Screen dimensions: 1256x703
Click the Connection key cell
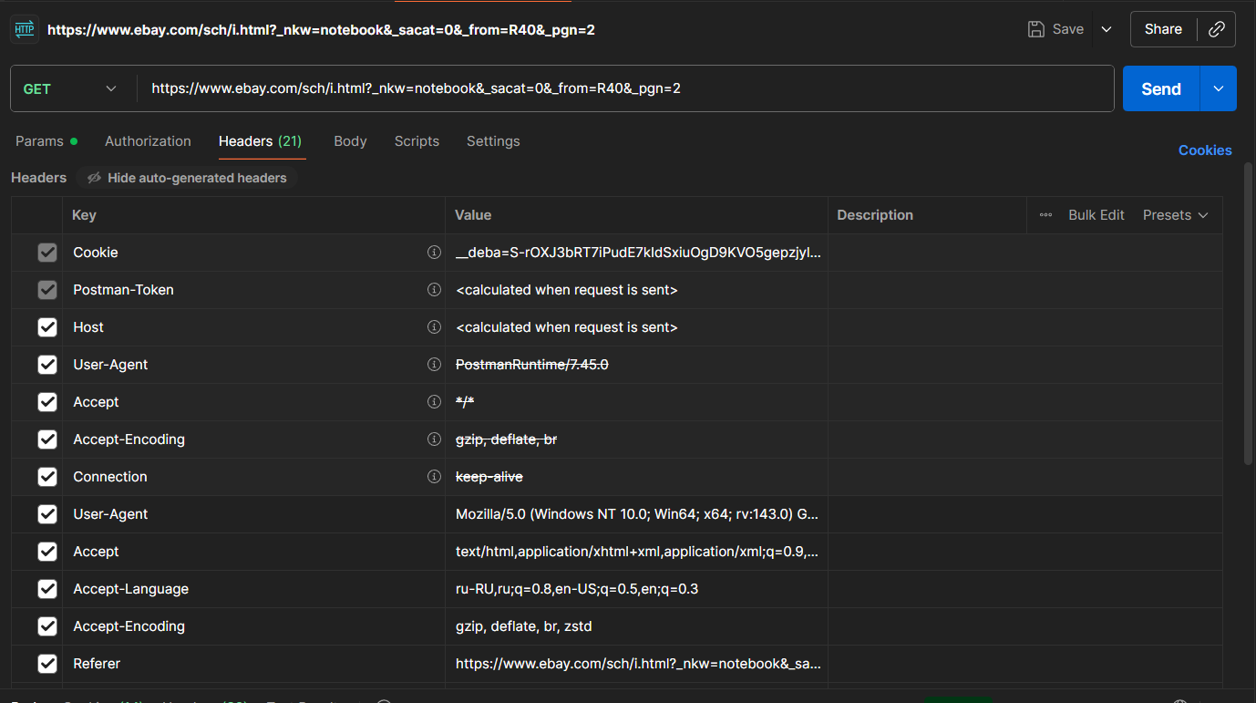(254, 477)
